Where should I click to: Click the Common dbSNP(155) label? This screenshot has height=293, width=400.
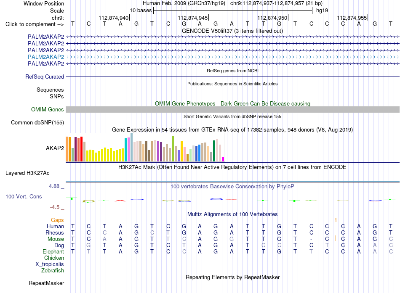click(x=37, y=123)
